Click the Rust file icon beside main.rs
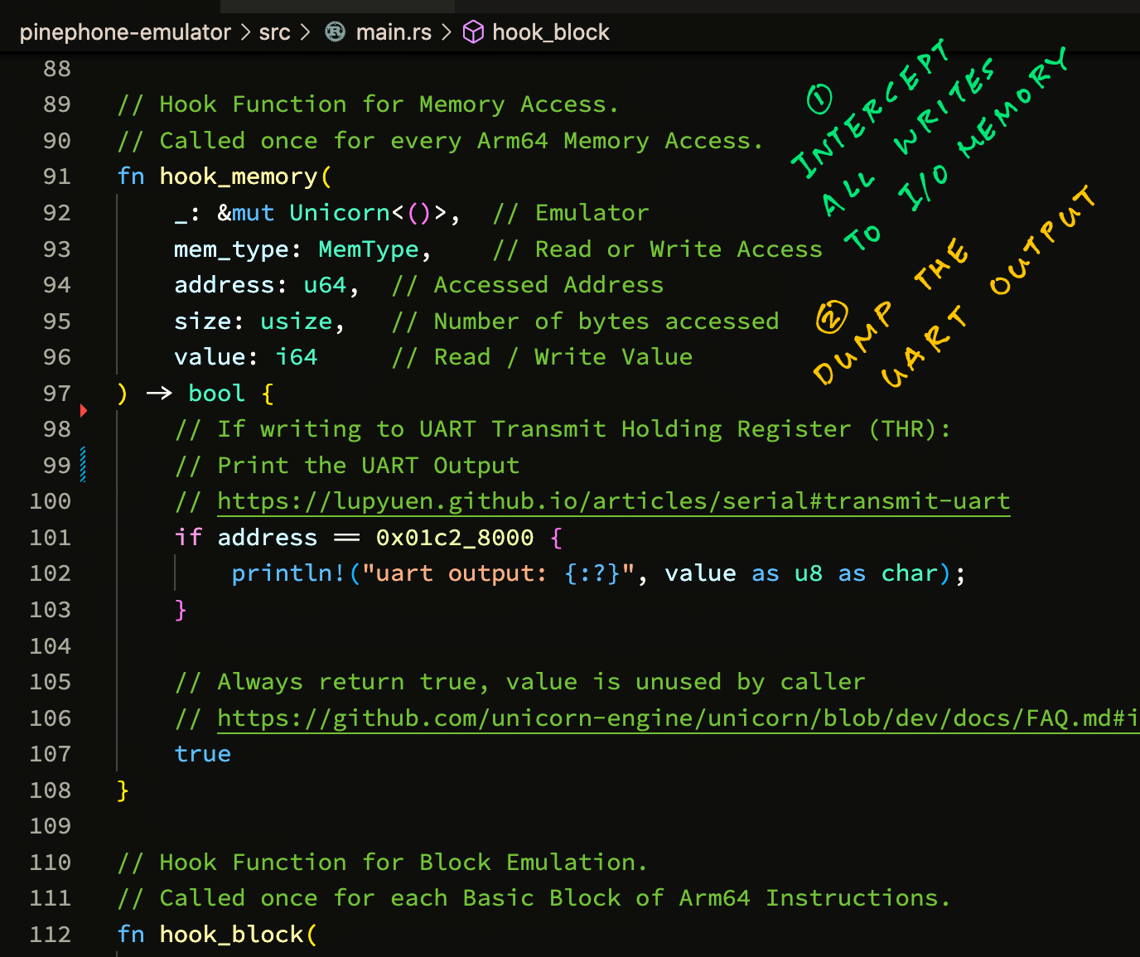 pos(335,32)
